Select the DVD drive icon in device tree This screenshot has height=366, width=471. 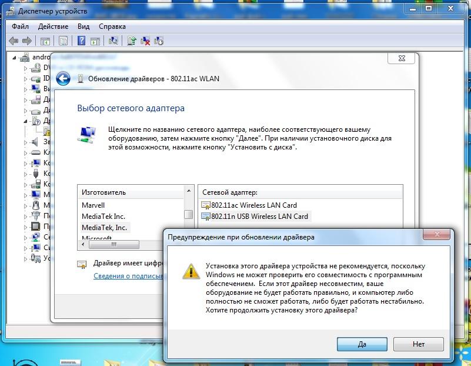tap(36, 68)
